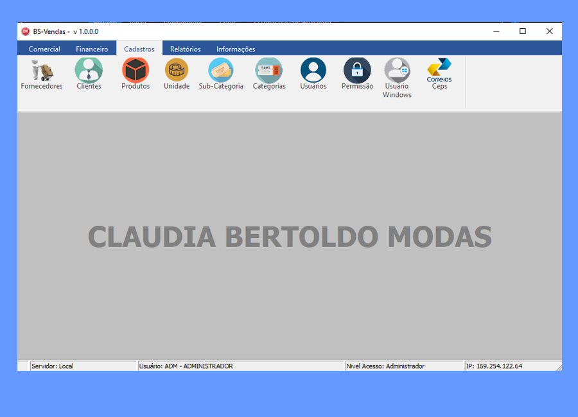Show the Informações tab
The width and height of the screenshot is (578, 417).
(x=236, y=49)
